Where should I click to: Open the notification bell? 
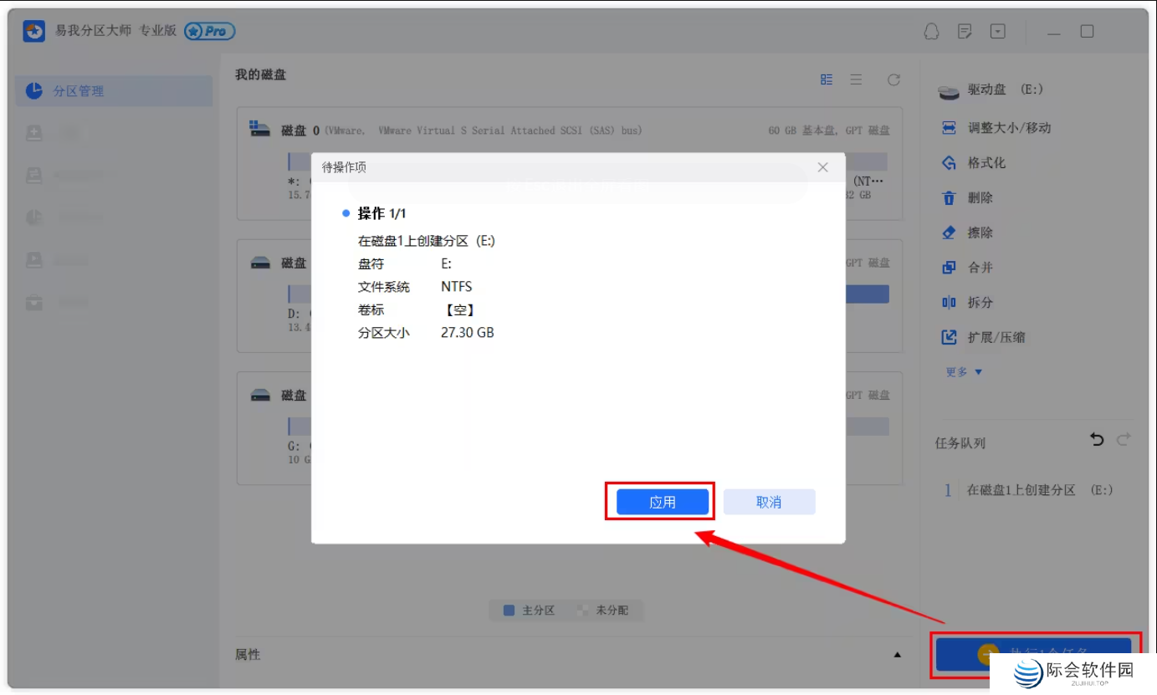tap(931, 32)
